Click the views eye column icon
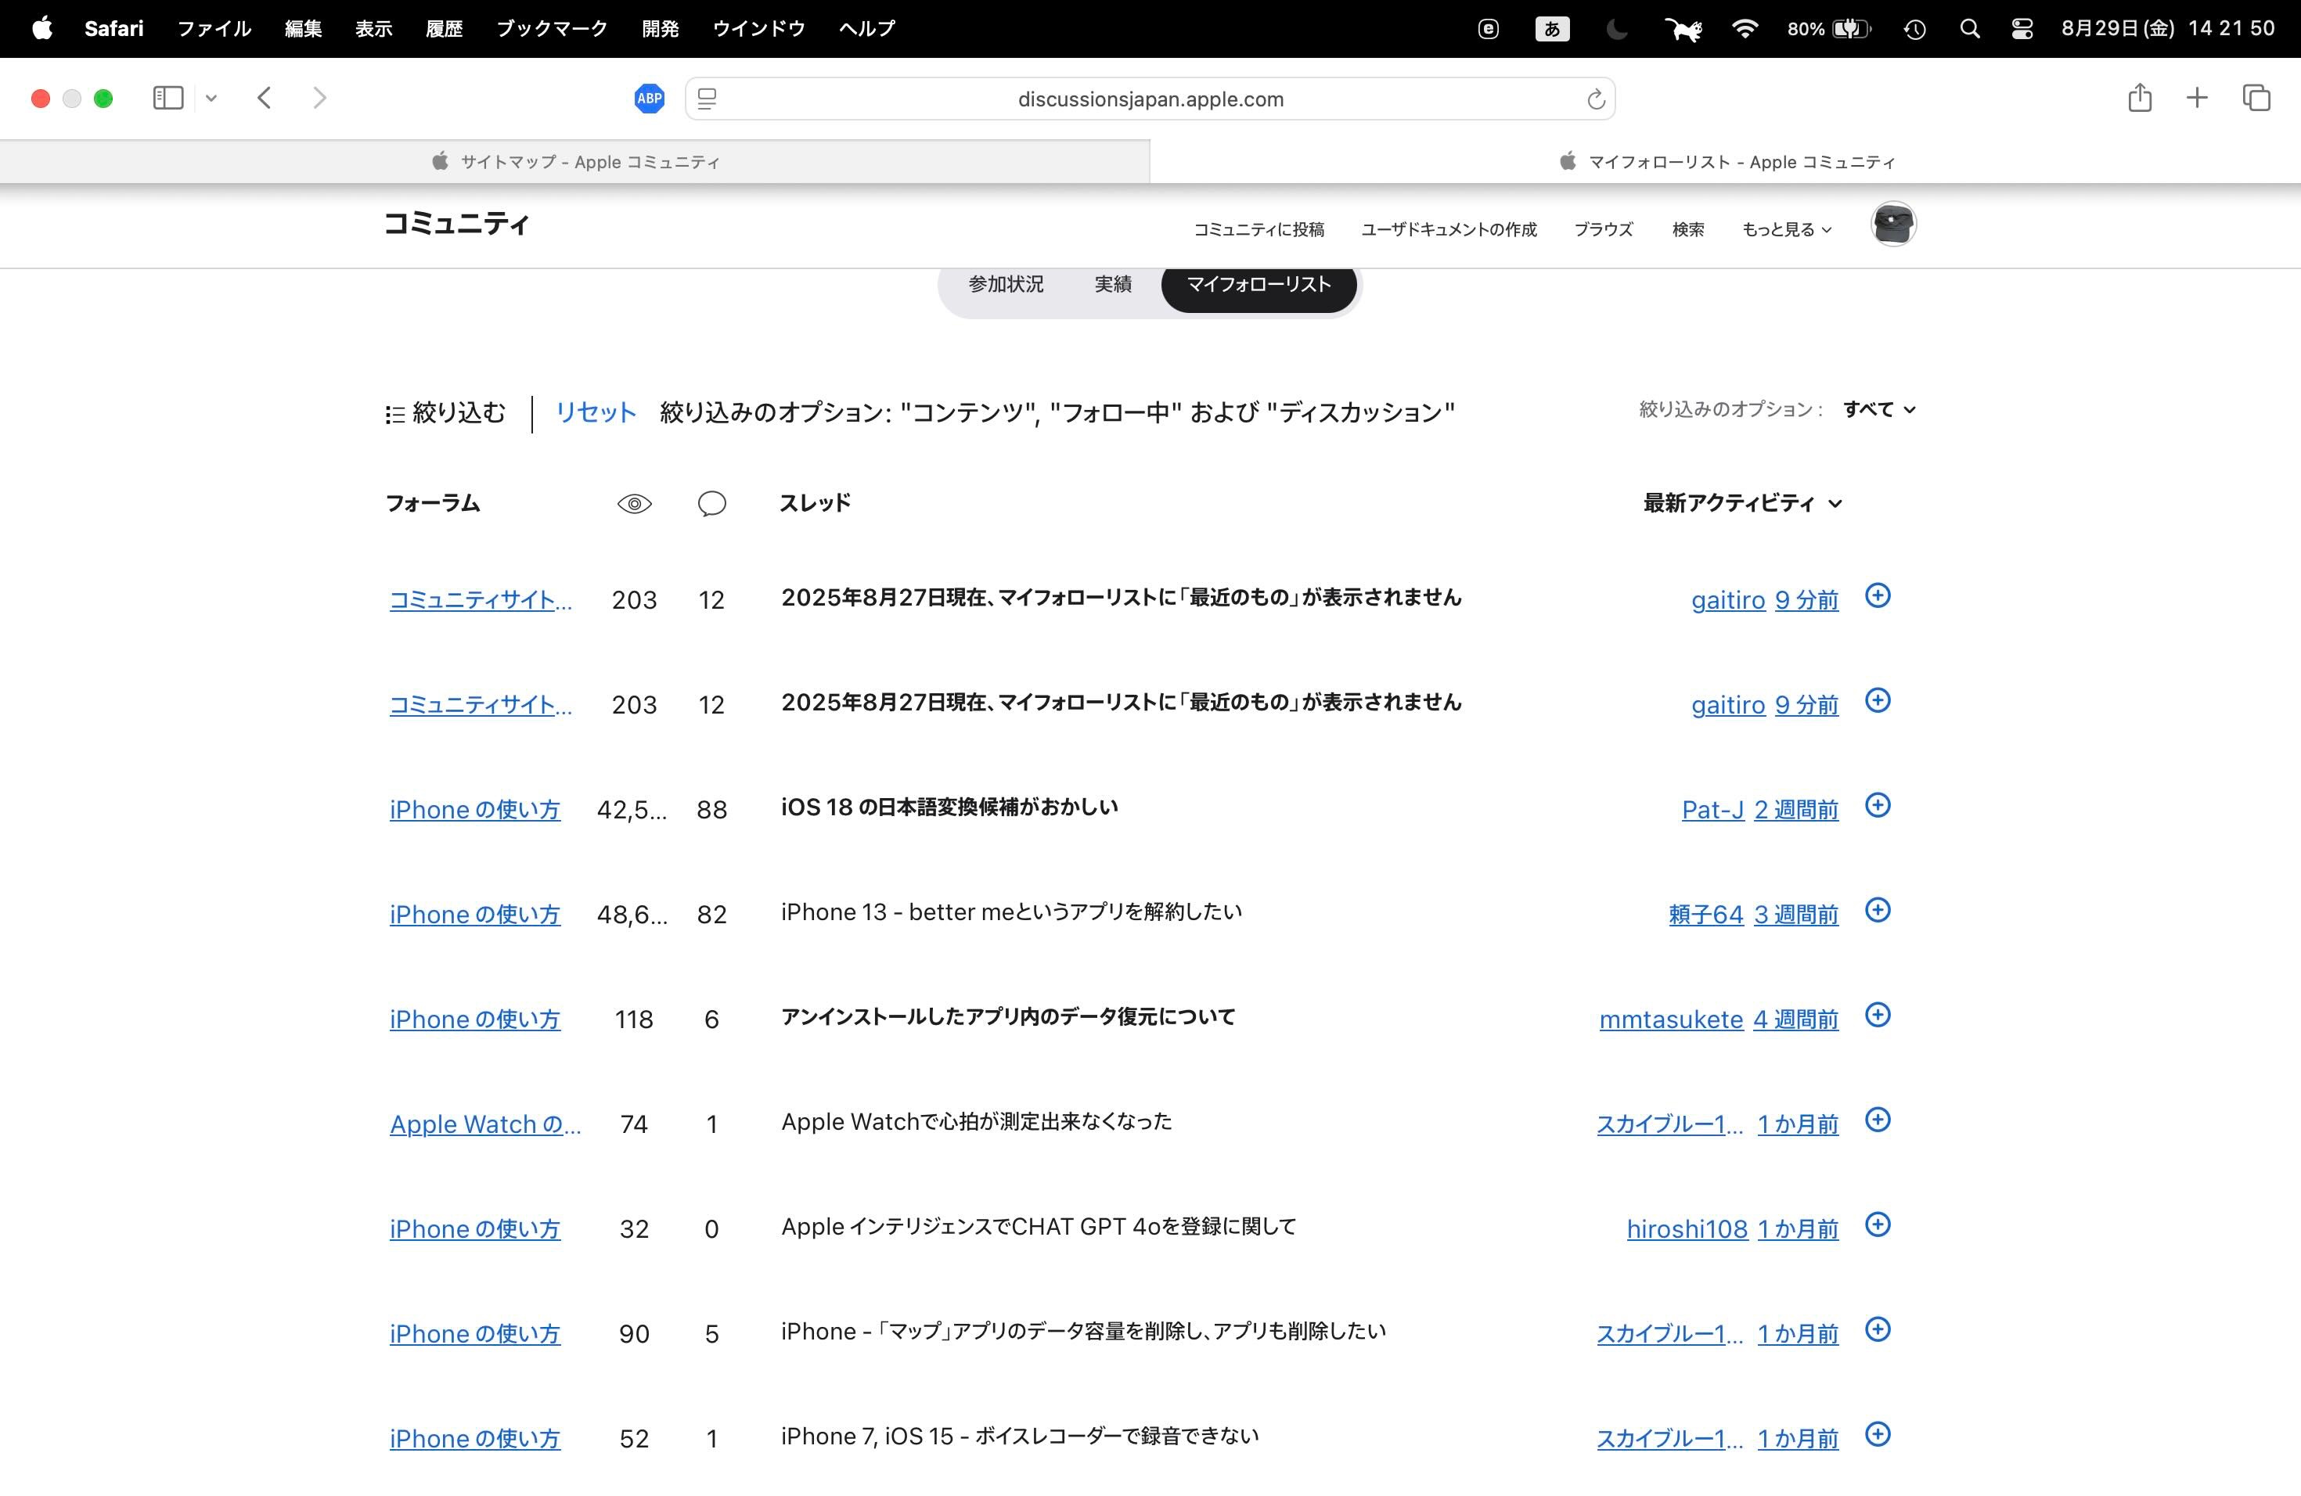 click(x=634, y=504)
